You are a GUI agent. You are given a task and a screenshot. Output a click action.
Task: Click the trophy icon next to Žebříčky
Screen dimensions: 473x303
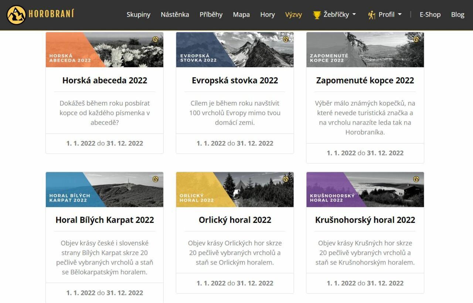317,15
